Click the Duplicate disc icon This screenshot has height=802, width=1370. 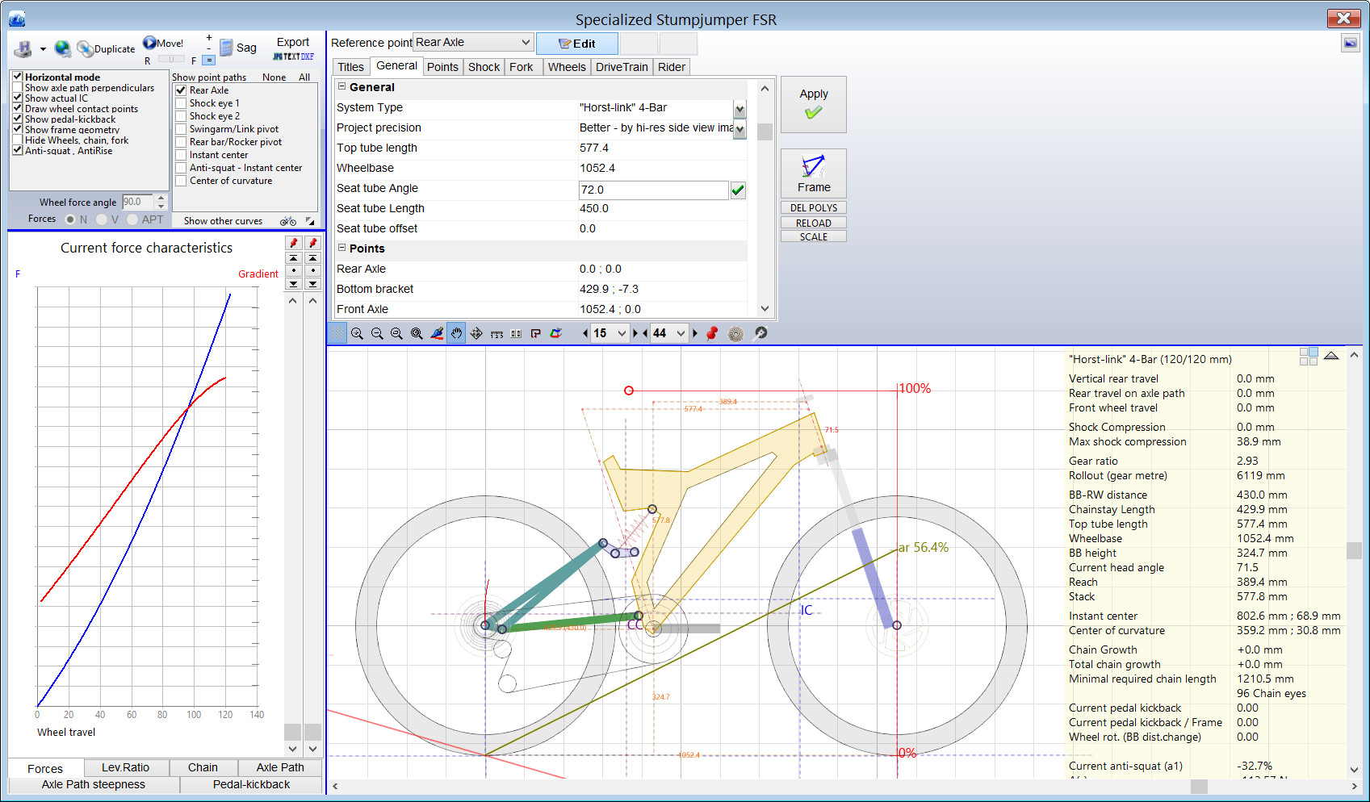coord(85,49)
